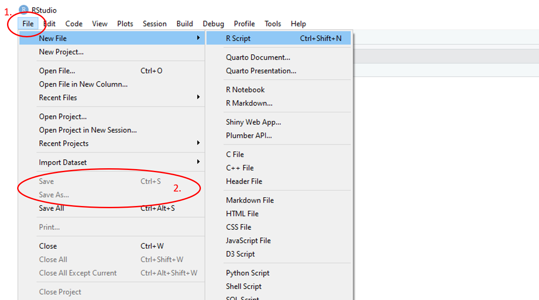Screen dimensions: 539x300
Task: Create a new R Script
Action: pos(279,38)
